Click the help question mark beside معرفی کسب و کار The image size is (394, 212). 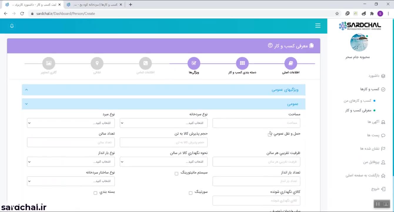(x=270, y=46)
